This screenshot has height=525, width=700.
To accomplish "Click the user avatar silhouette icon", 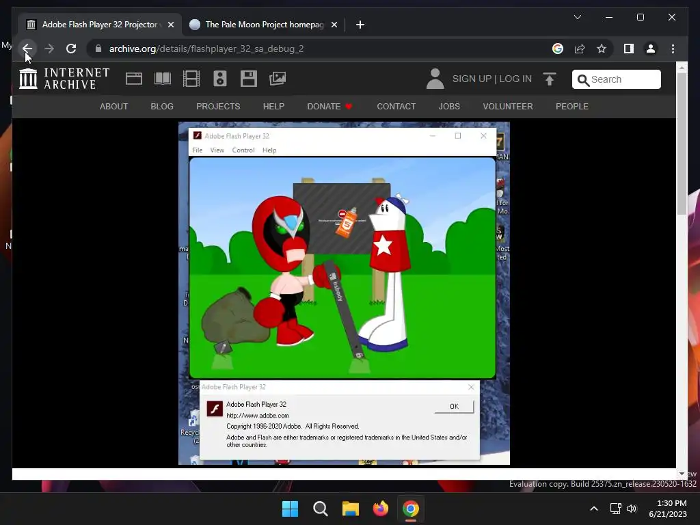I will pos(435,79).
